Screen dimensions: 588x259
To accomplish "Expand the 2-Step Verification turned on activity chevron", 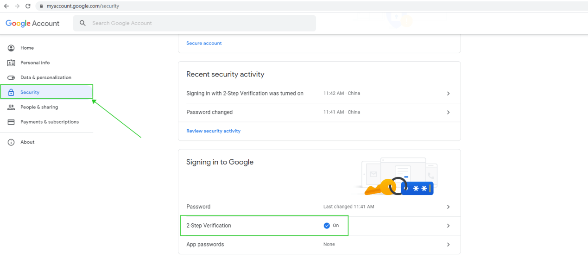I will tap(448, 94).
